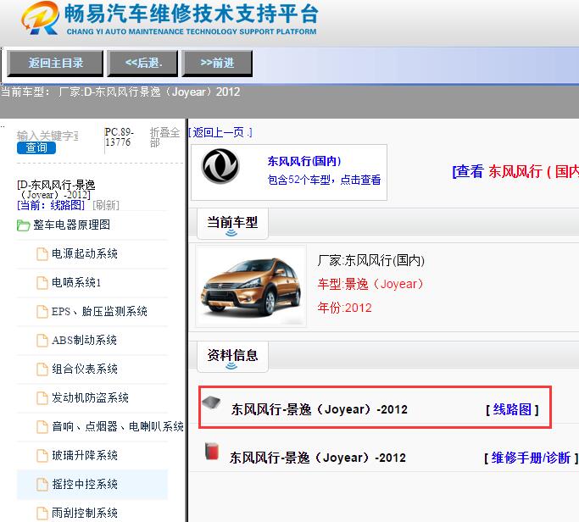Click the document icon beside 发动机防盗系统

pos(42,398)
